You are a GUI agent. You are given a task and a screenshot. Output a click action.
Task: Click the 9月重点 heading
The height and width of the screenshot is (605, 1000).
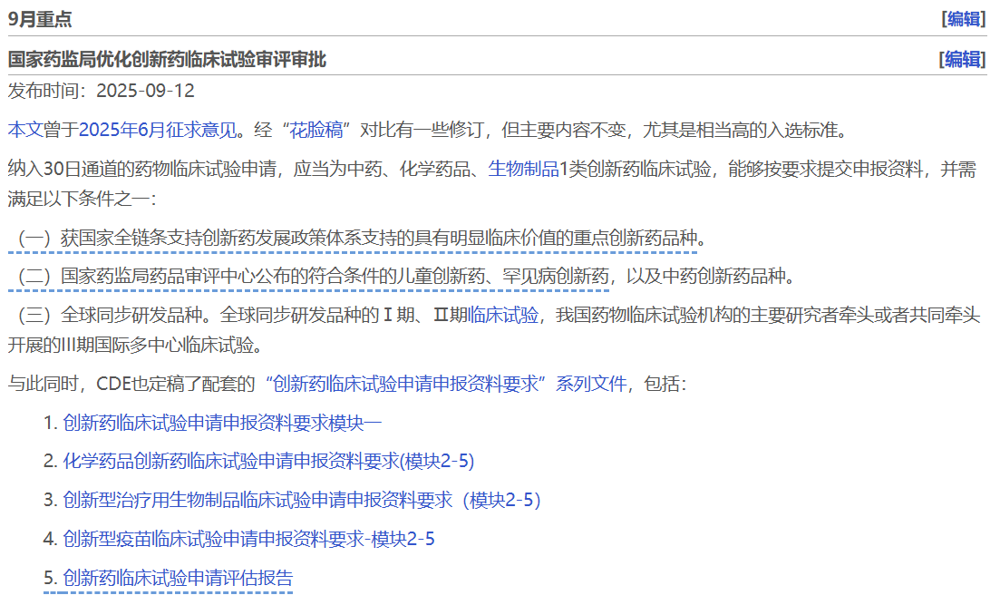coord(40,19)
